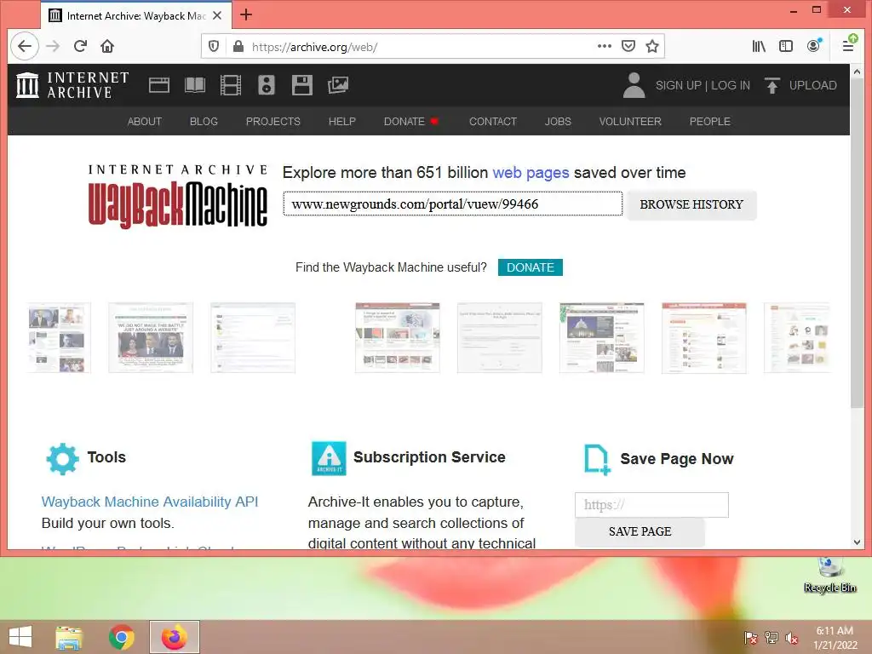872x654 pixels.
Task: Click the Archive-It subscription icon
Action: tap(329, 458)
